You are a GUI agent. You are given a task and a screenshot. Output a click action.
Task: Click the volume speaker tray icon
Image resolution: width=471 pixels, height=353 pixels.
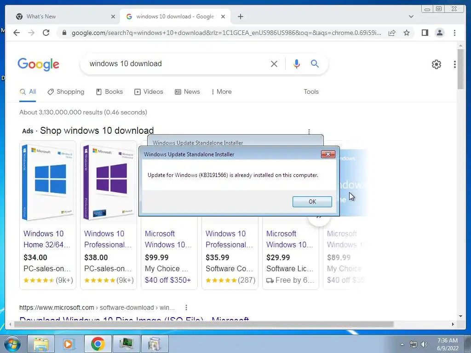click(x=424, y=344)
